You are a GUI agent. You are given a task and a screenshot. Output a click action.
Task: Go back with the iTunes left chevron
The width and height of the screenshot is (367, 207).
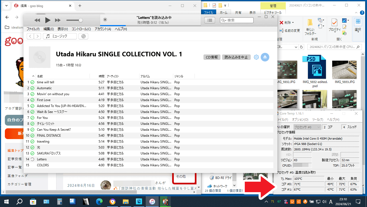pyautogui.click(x=30, y=36)
